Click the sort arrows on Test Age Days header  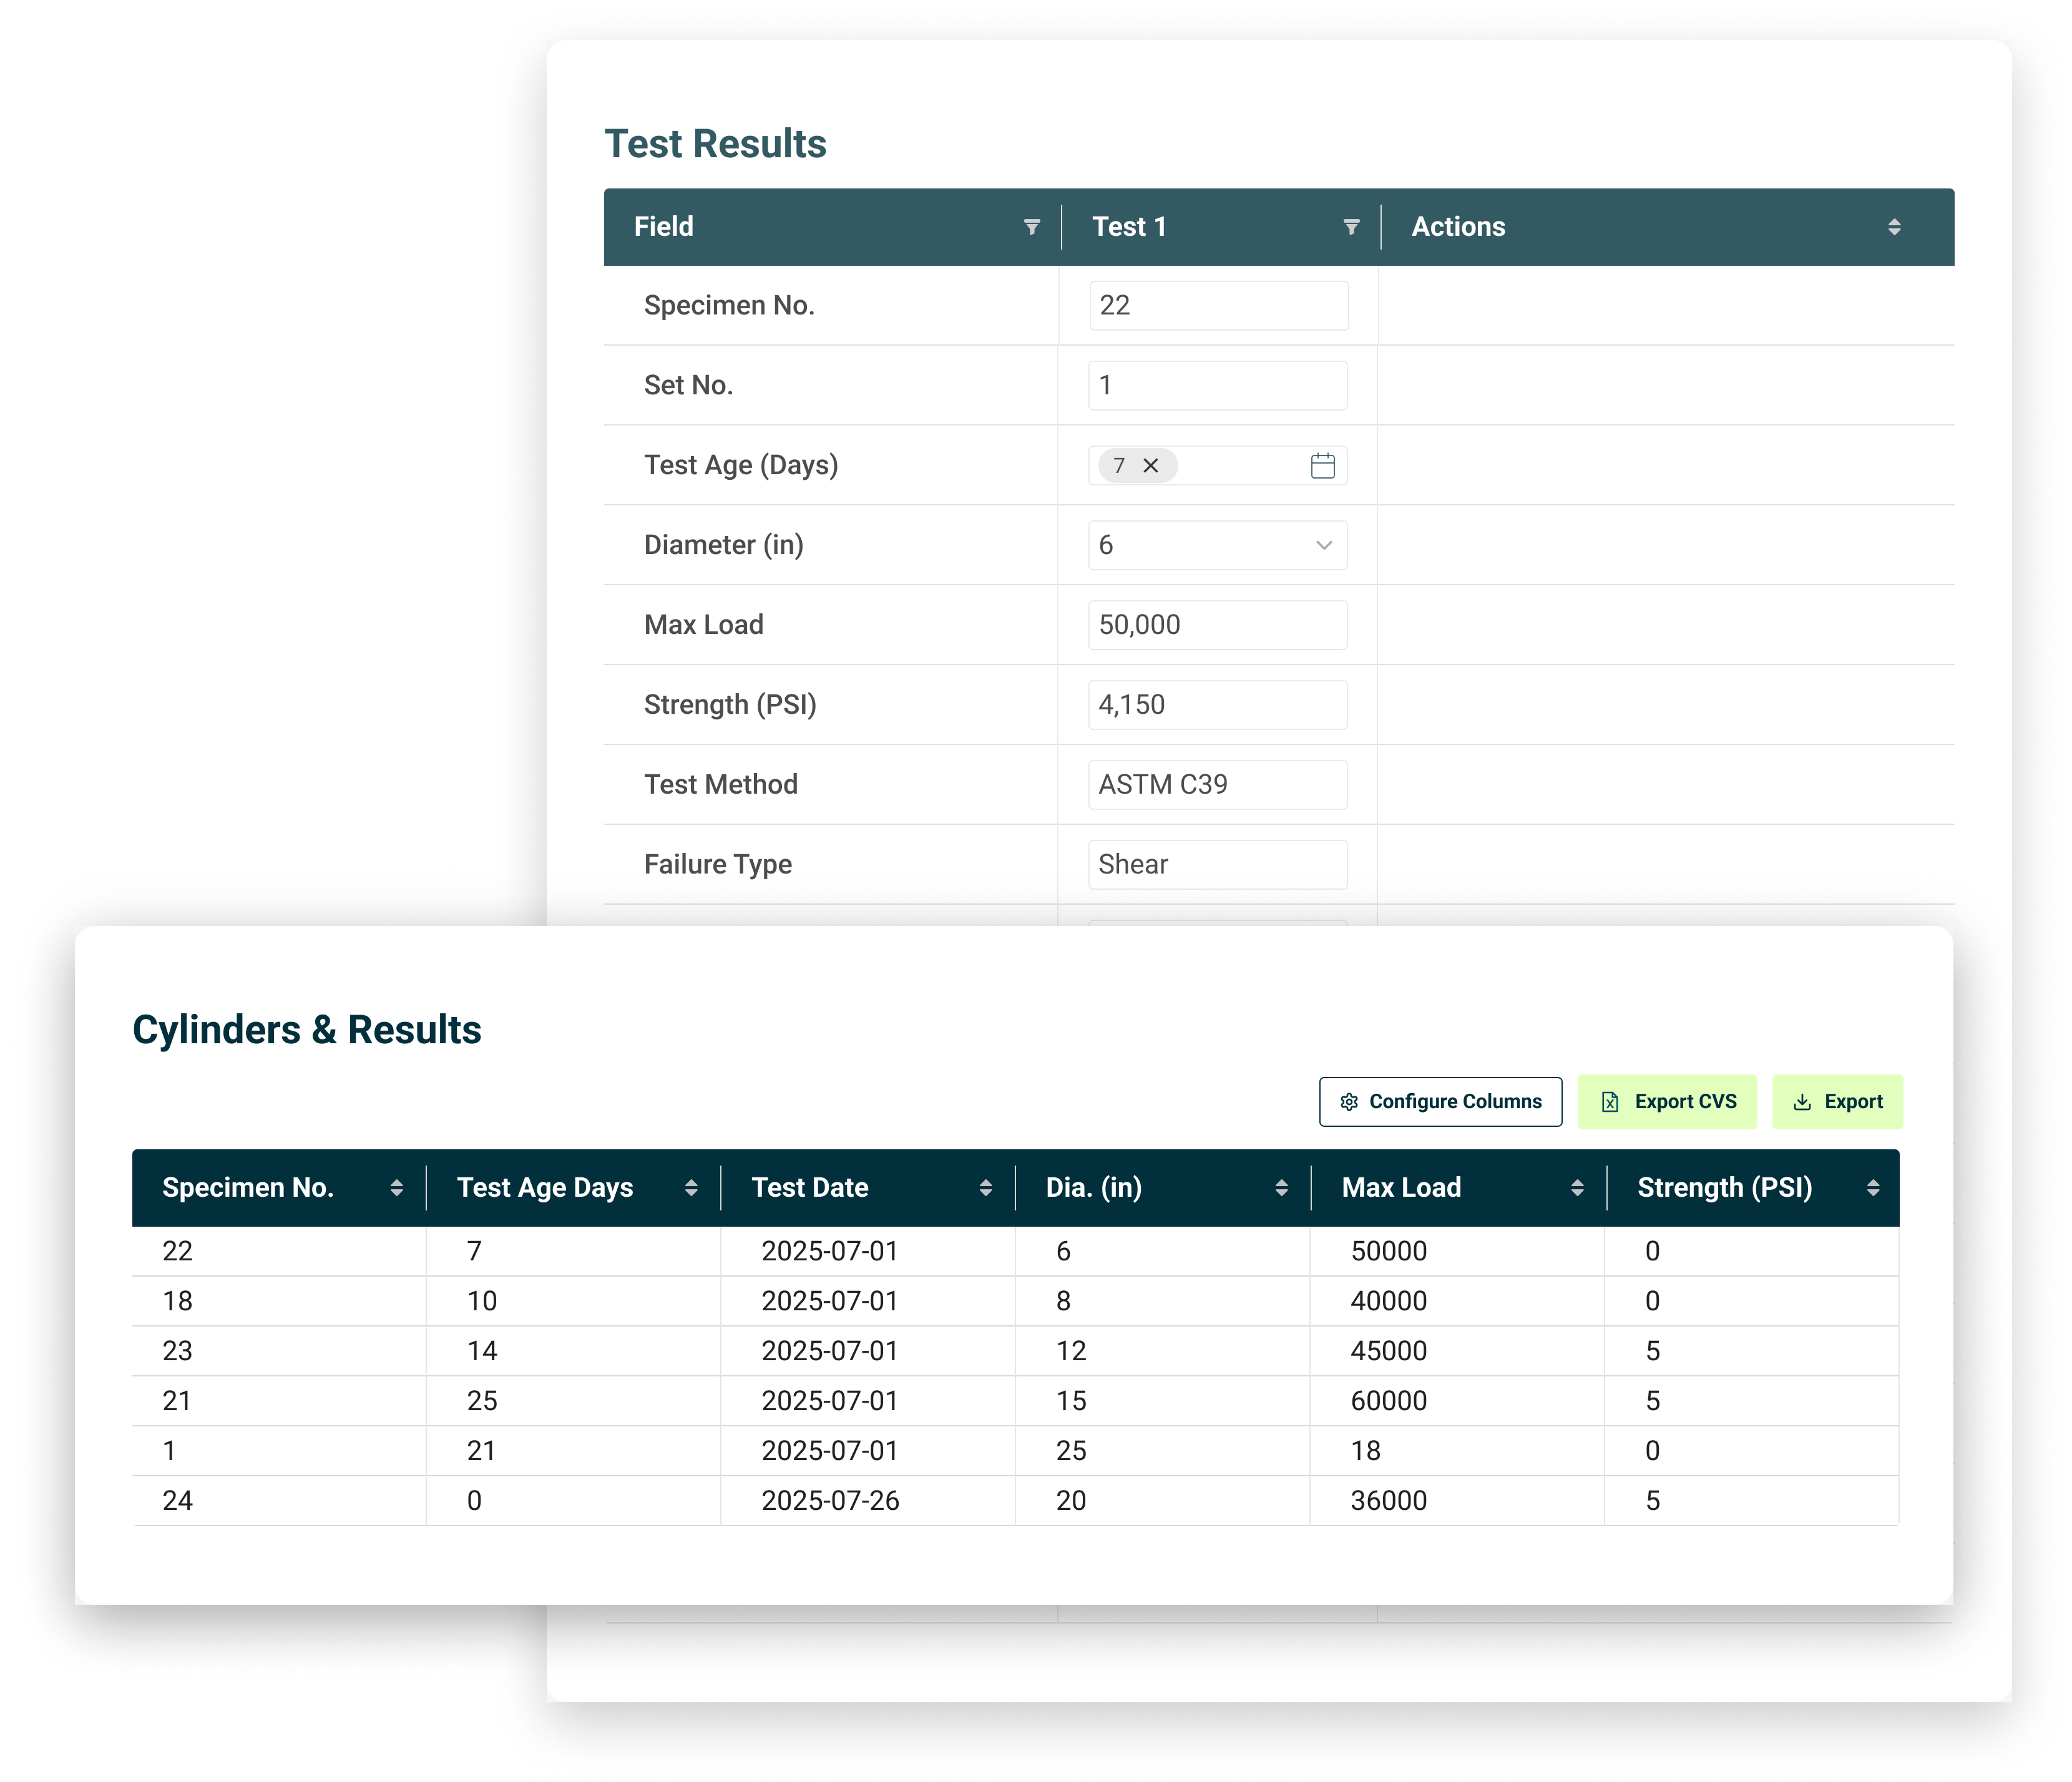coord(692,1187)
